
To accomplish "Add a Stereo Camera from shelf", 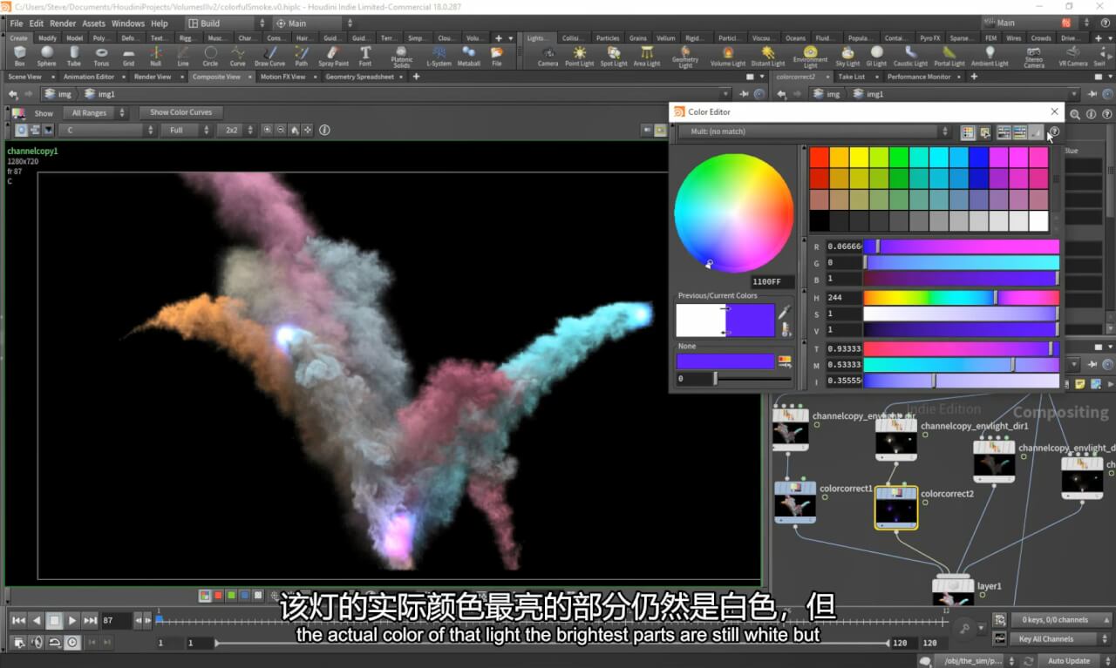I will pos(1034,57).
